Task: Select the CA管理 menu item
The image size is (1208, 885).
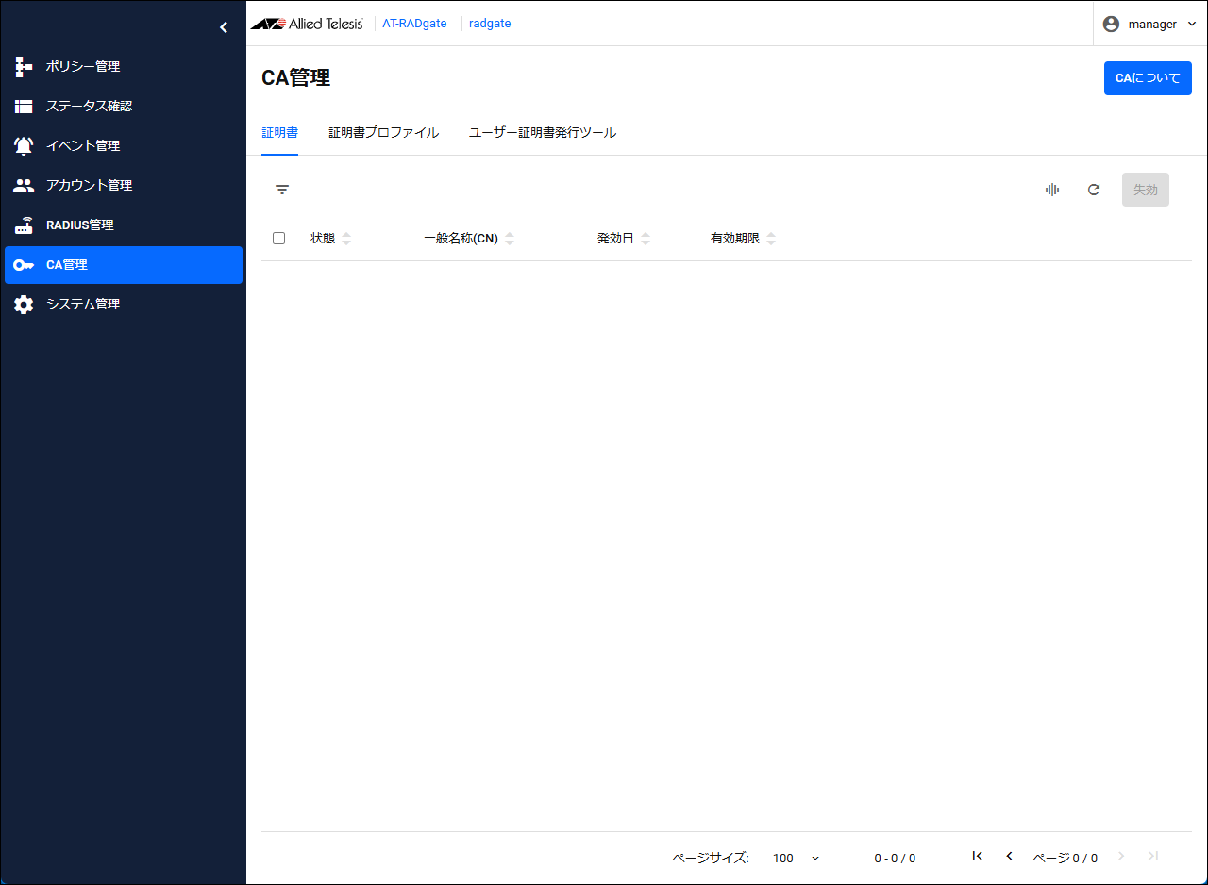Action: 124,265
